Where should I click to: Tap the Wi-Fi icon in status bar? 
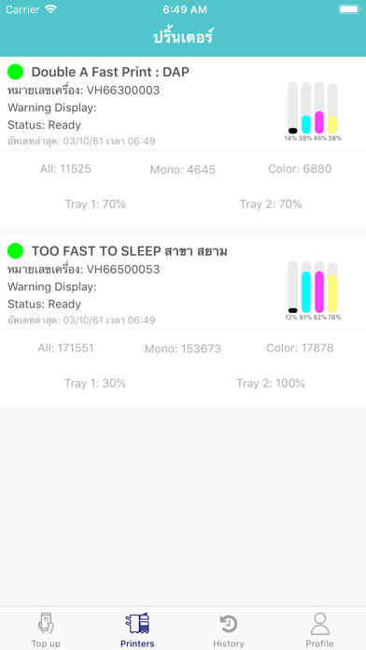50,9
